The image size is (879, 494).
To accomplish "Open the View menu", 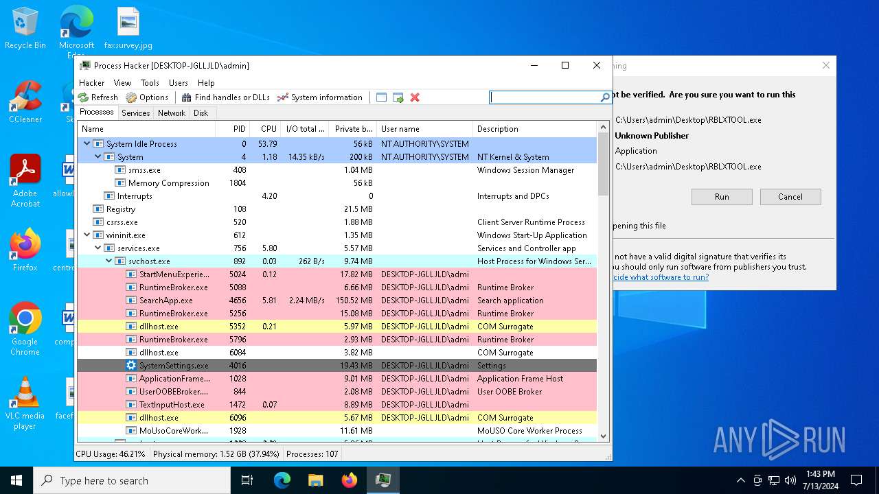I will [122, 82].
